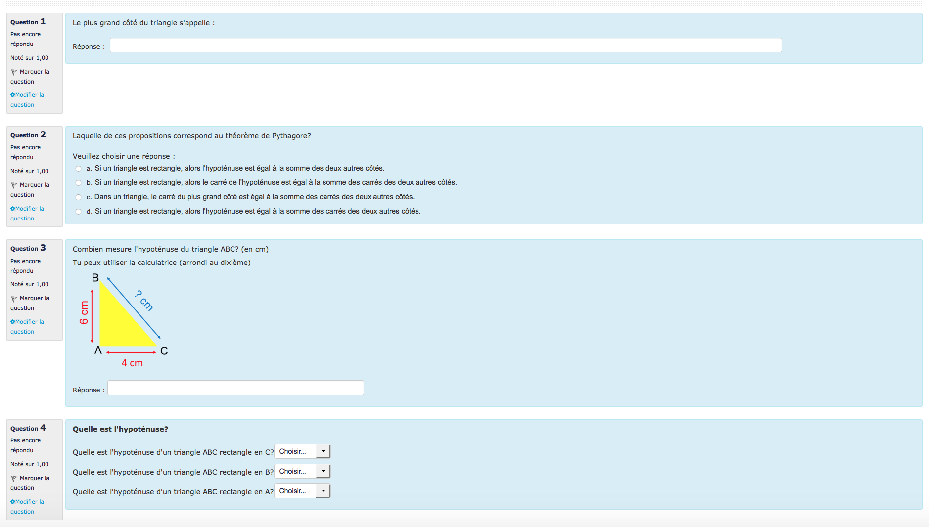929x527 pixels.
Task: Select answer b about squared hypotenuse
Action: [x=78, y=183]
